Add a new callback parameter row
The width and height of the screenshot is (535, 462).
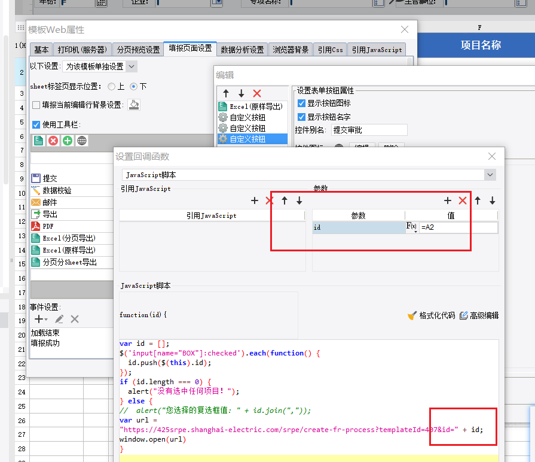[448, 200]
